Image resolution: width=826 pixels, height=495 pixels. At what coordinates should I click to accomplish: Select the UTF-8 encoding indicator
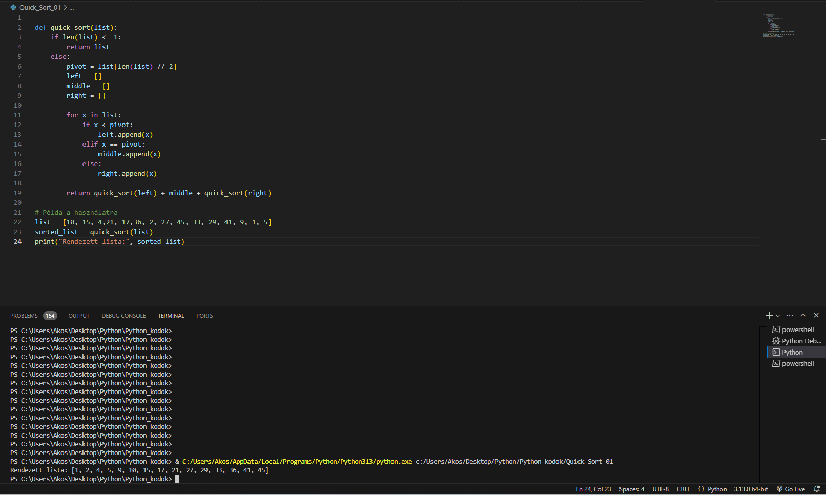[660, 489]
